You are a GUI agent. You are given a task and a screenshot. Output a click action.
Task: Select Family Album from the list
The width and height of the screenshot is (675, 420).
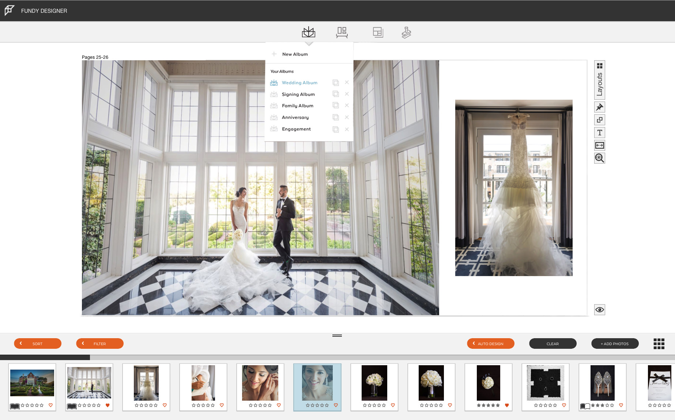click(297, 106)
